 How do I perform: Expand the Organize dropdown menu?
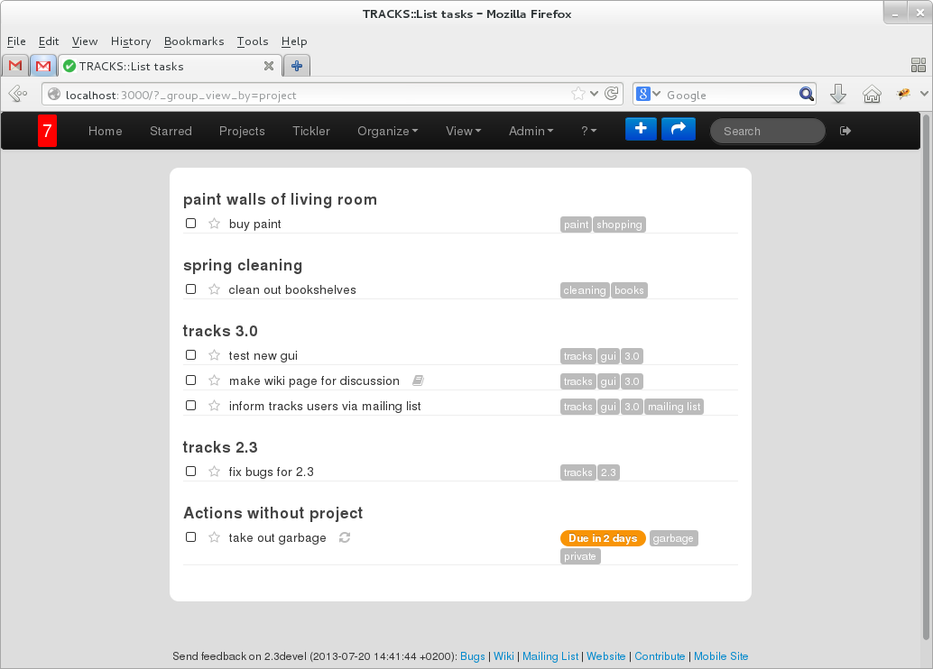pyautogui.click(x=387, y=132)
